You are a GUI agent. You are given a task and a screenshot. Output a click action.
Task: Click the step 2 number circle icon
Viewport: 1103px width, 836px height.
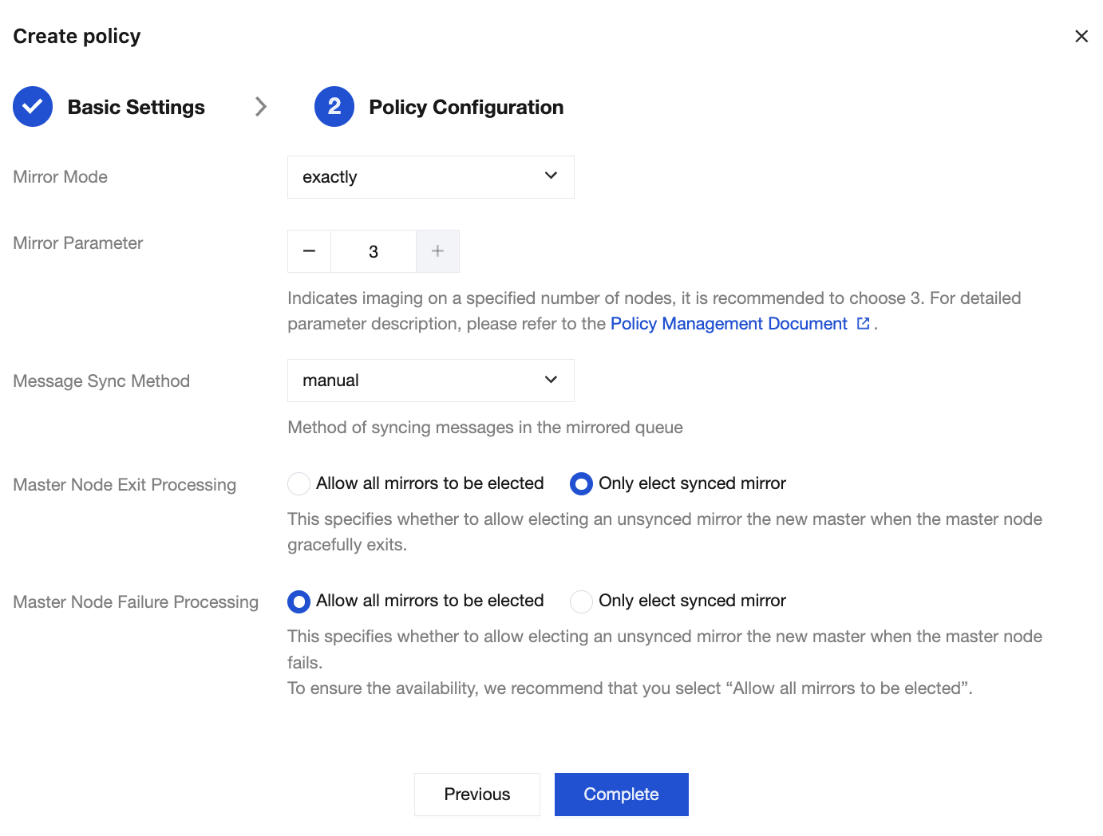(x=334, y=107)
